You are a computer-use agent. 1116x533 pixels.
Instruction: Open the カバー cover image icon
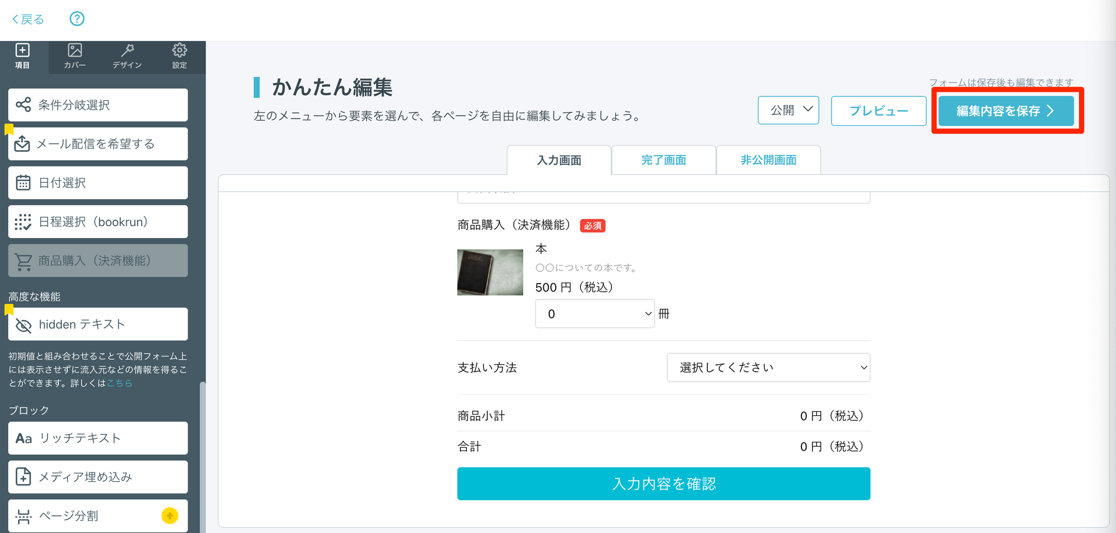(75, 57)
